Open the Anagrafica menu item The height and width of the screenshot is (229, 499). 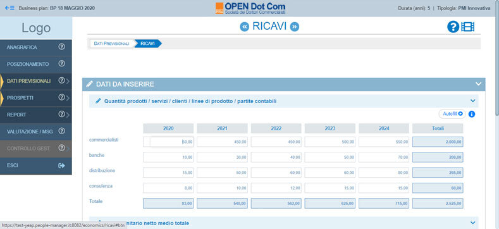[36, 47]
